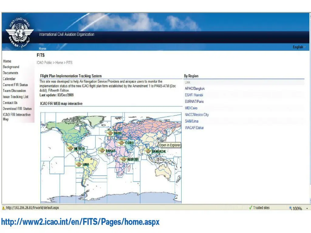
Task: Click the status bar URL text
Action: [x=32, y=208]
